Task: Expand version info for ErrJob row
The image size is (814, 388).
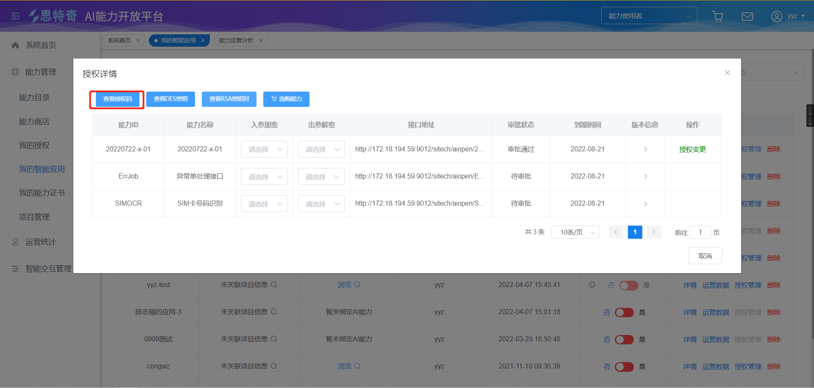Action: 645,176
